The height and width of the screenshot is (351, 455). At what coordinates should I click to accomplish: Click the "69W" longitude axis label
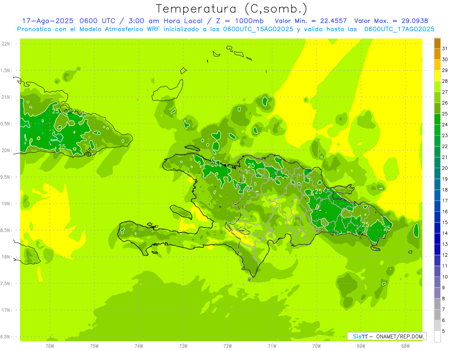coord(361,346)
